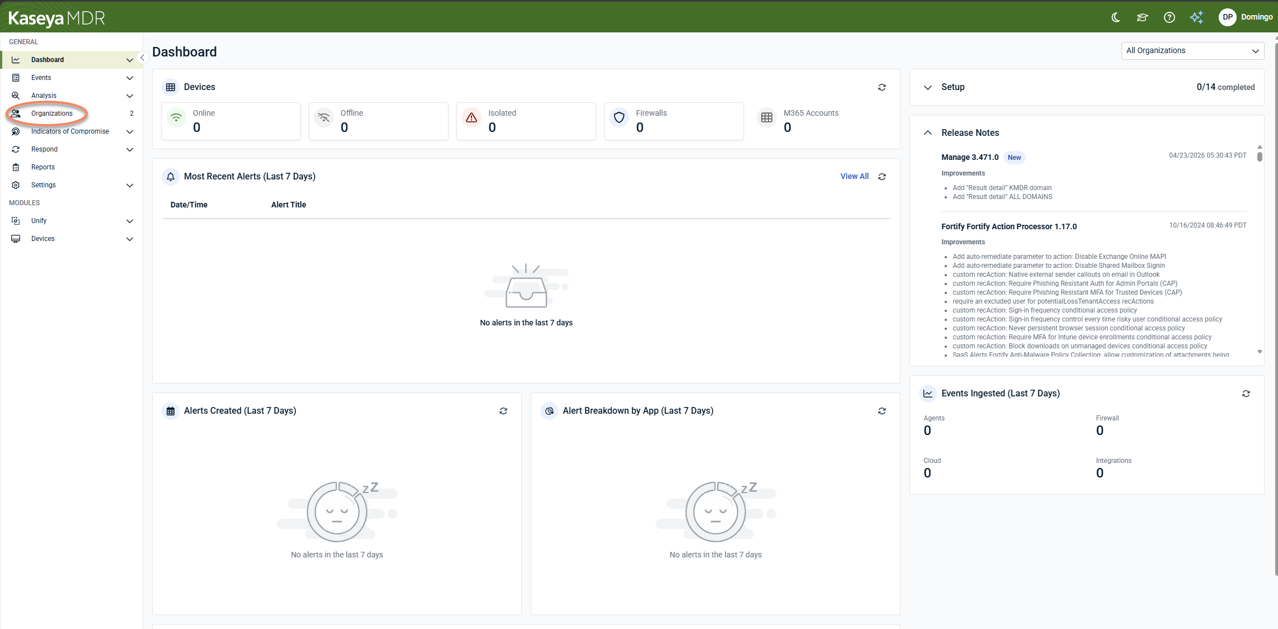Click the Indicators of Compromise radar icon
Screen dimensions: 1278x629
pyautogui.click(x=16, y=131)
